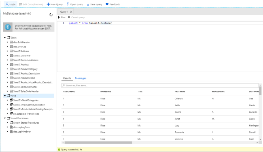Viewport: 263px width, 152px height.
Task: Expand the dbo.ErrorLog table
Action: 7,47
